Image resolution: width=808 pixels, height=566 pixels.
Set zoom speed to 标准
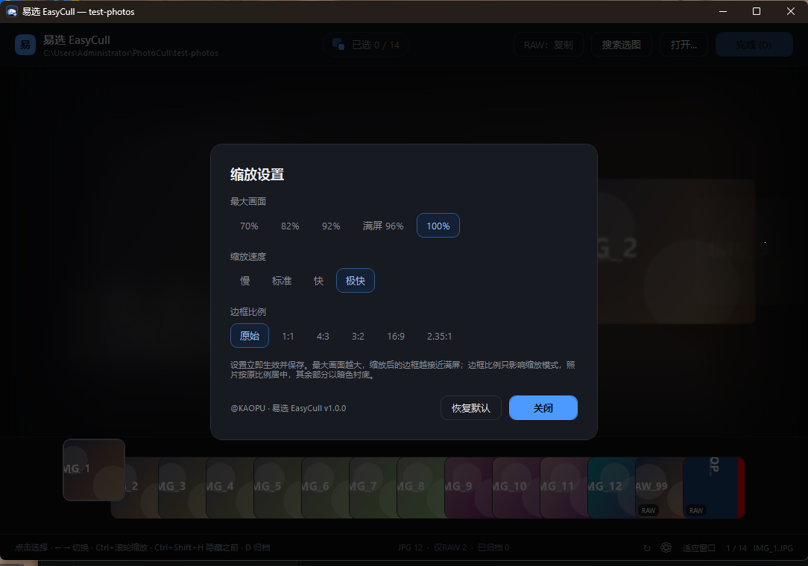coord(282,281)
